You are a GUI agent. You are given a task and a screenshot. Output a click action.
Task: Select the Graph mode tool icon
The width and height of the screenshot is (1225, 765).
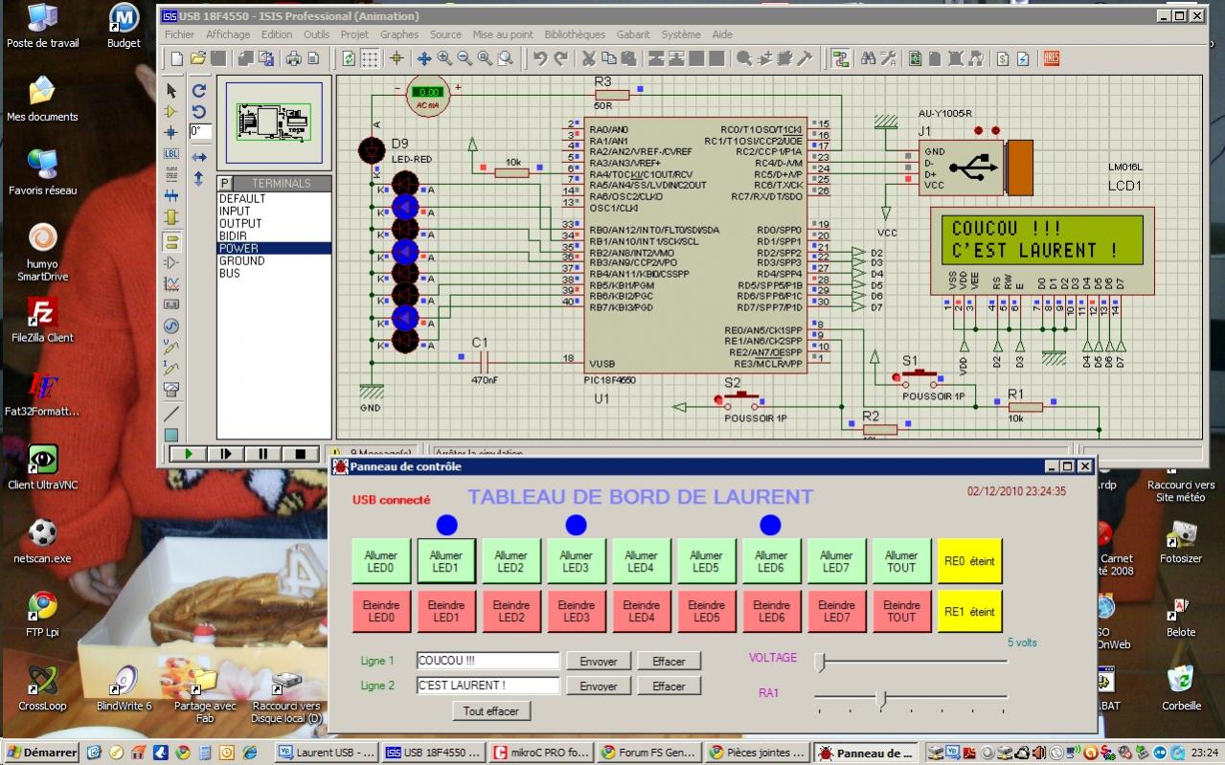pos(171,282)
